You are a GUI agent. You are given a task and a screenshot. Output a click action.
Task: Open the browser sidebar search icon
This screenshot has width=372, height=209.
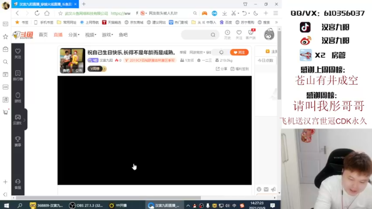pos(5,62)
